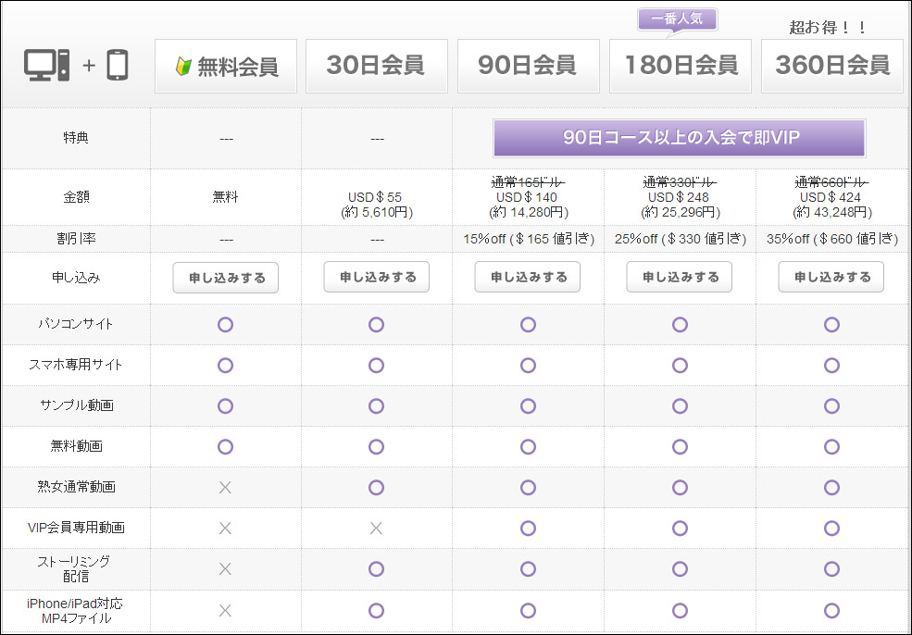Click the purple 90日コース以上の入会で即VIP banner

click(680, 138)
